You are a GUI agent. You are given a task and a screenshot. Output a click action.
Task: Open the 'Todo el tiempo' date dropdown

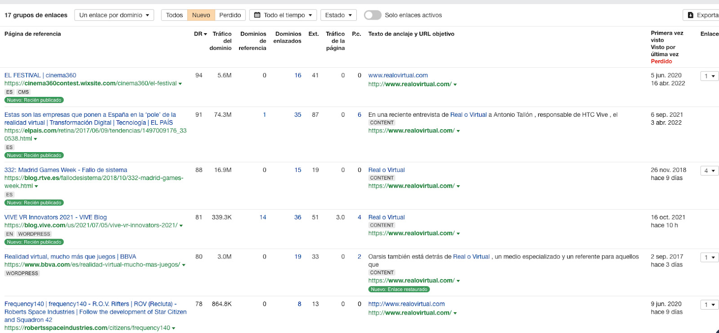pyautogui.click(x=283, y=15)
